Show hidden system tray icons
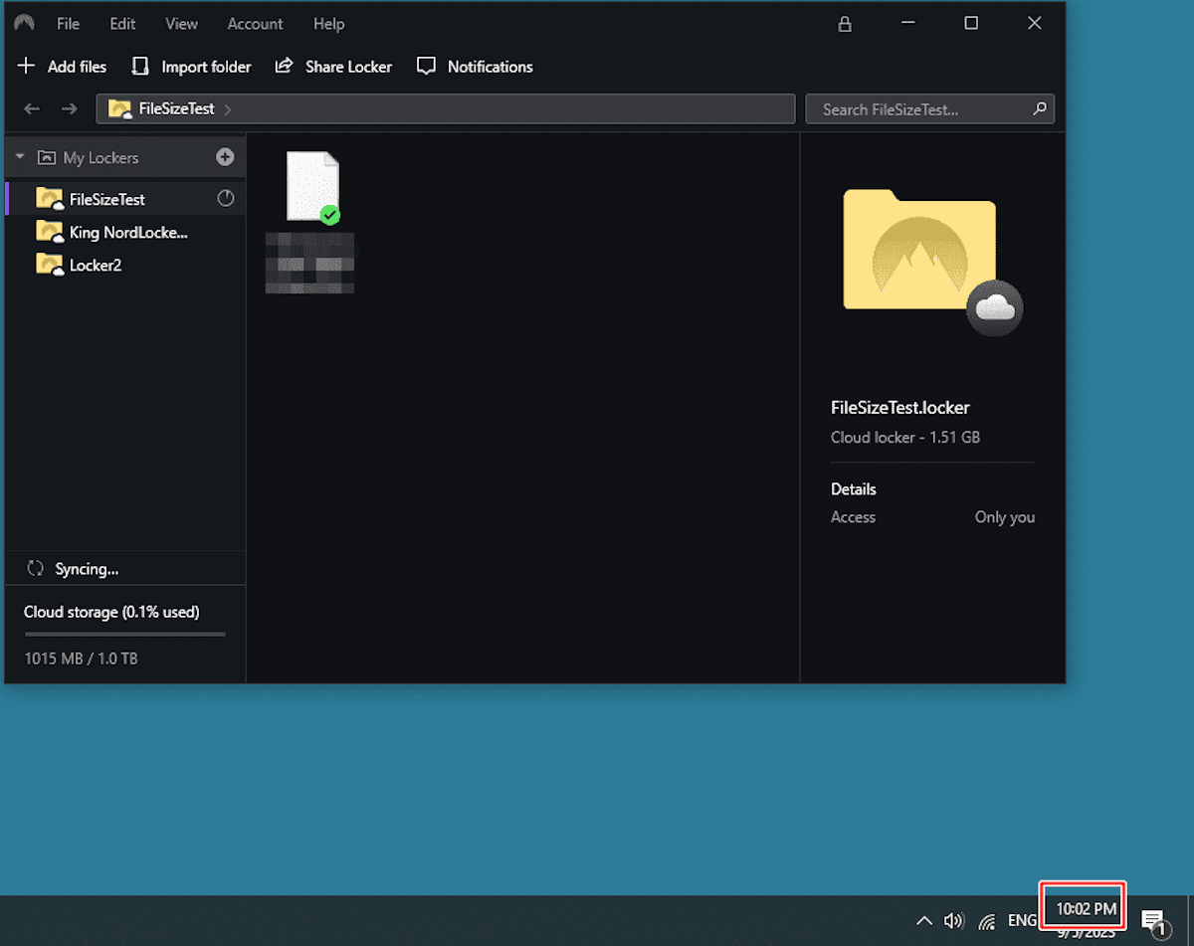 [x=924, y=920]
